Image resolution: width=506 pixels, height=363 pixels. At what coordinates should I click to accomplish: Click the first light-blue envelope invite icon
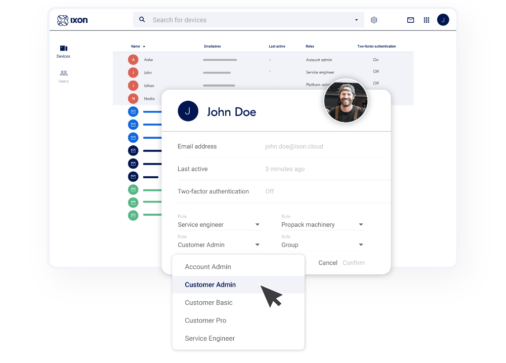[x=133, y=112]
